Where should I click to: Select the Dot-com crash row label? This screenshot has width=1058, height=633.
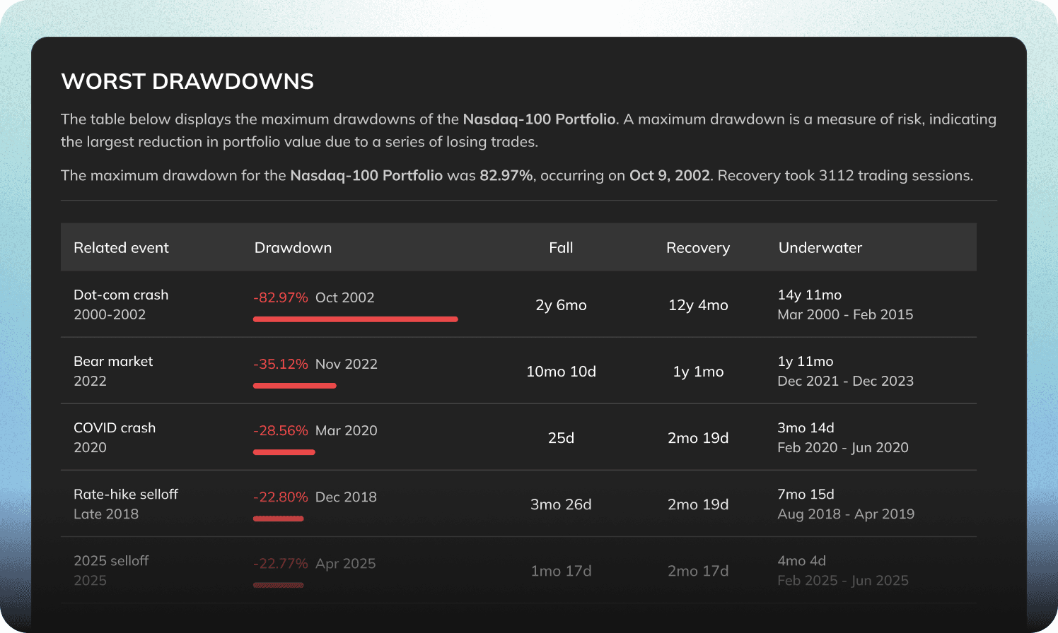[x=121, y=295]
